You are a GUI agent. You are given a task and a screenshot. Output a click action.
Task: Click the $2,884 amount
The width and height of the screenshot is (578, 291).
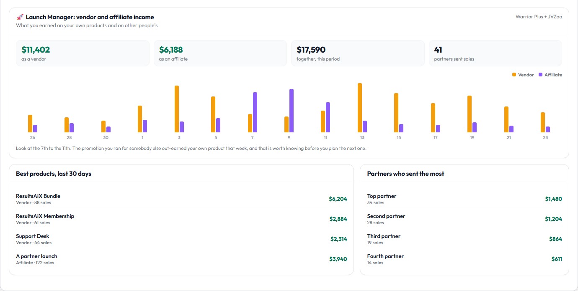[338, 219]
